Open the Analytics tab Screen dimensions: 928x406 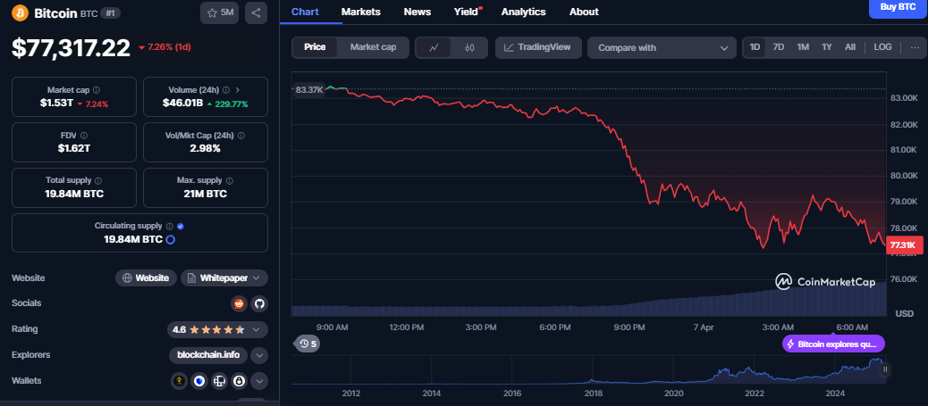pos(524,12)
